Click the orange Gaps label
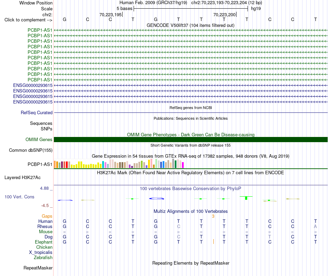 point(47,216)
